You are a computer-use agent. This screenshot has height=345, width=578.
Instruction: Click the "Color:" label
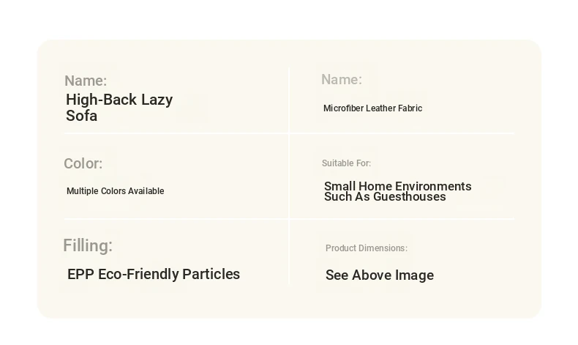83,163
